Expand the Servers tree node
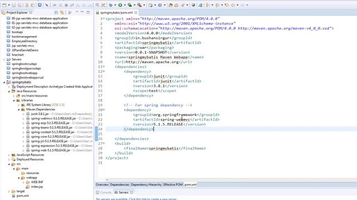Image resolution: width=357 pixels, height=200 pixels. (x=4, y=59)
